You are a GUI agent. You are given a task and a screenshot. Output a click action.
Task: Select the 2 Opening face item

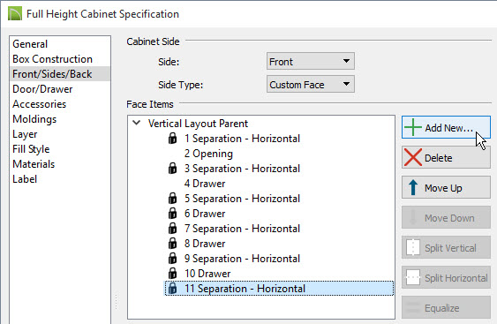(208, 154)
